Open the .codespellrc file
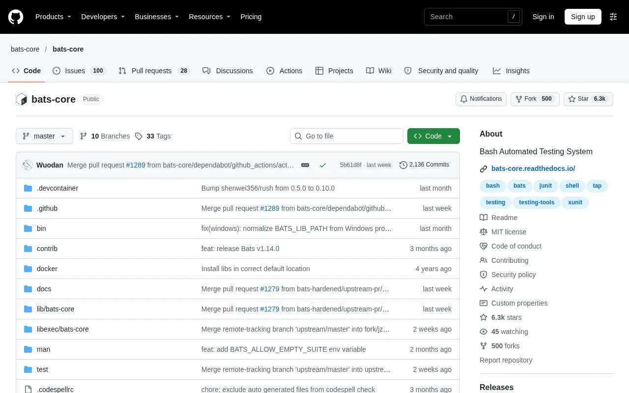The image size is (629, 393). click(55, 390)
